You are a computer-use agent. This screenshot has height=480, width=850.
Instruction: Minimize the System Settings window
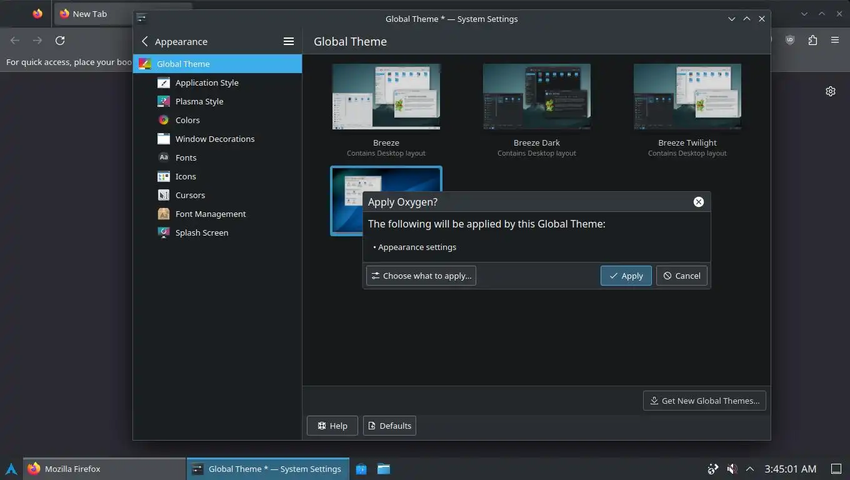732,19
